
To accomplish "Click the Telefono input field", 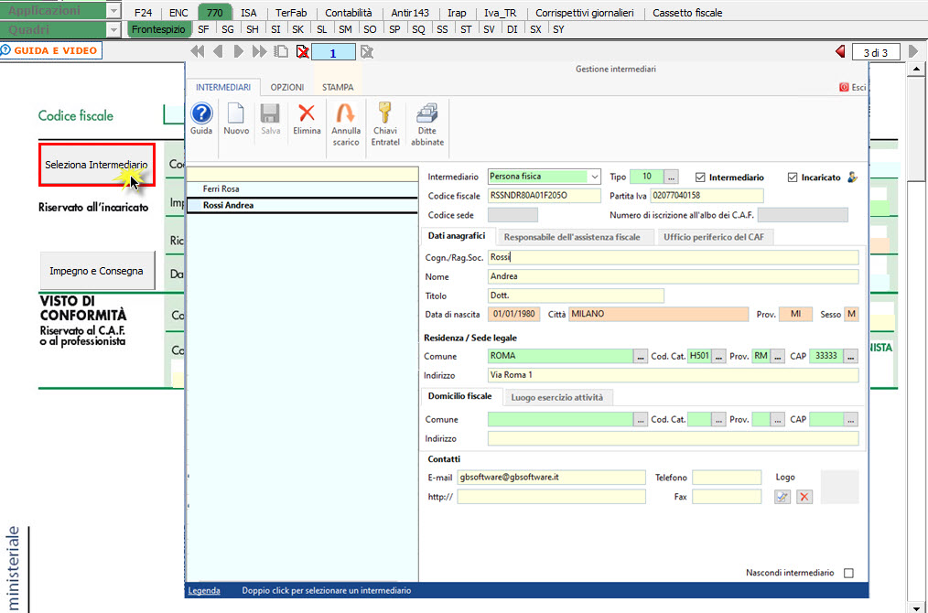I will tap(727, 477).
